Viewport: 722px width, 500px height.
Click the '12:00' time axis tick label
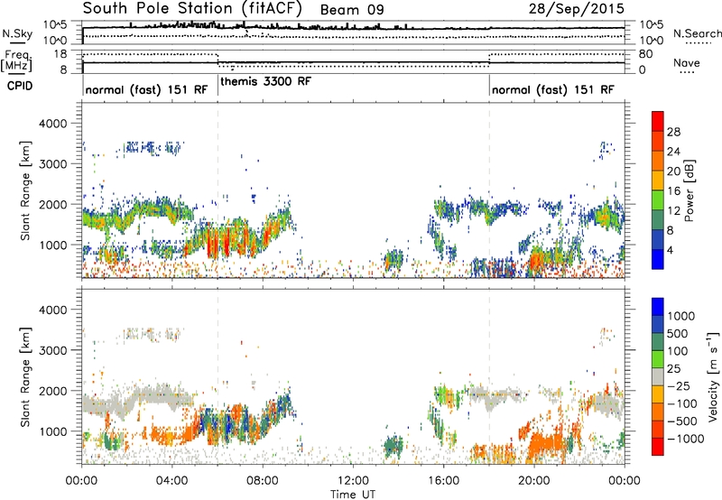point(353,481)
